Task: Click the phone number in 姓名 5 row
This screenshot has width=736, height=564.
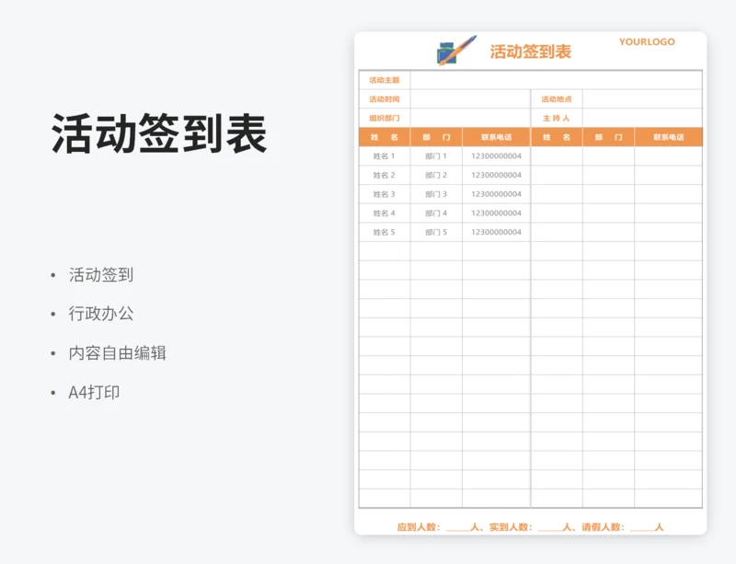Action: click(x=496, y=232)
